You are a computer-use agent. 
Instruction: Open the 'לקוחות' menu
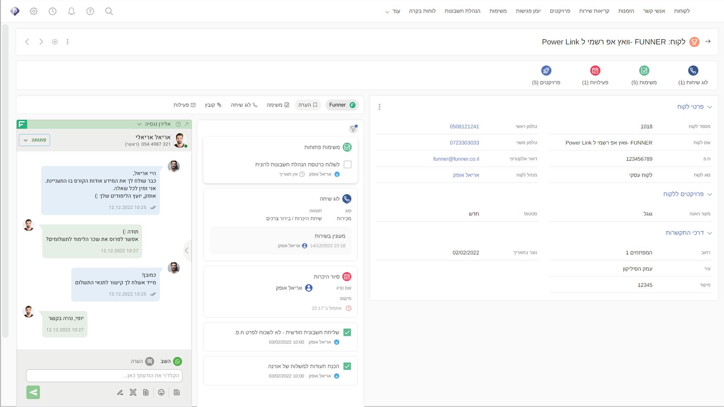pyautogui.click(x=682, y=11)
